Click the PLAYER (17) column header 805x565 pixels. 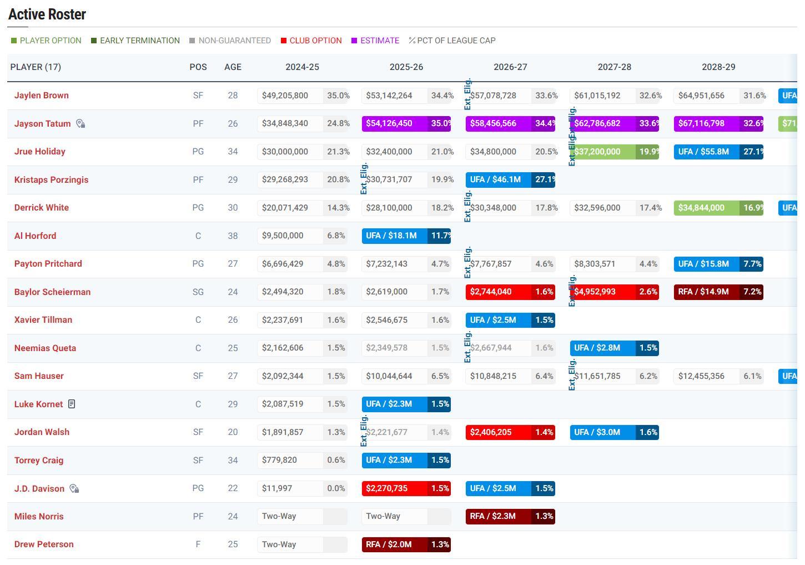click(36, 67)
